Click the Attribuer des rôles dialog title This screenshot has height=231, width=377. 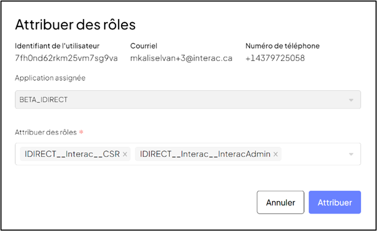point(75,24)
